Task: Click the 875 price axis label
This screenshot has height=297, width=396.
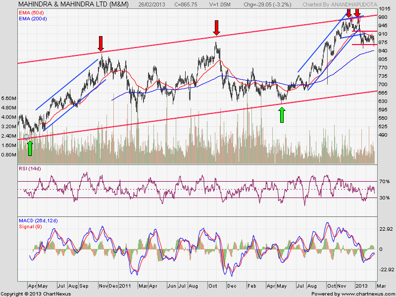Action: (x=383, y=43)
